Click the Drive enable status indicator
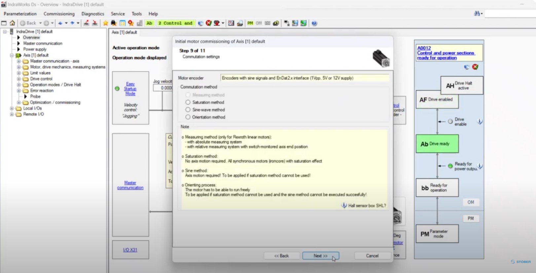The width and height of the screenshot is (536, 273). point(450,122)
